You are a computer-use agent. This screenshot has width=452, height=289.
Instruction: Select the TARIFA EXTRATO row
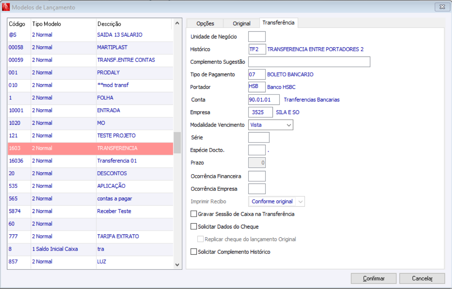tap(90, 236)
